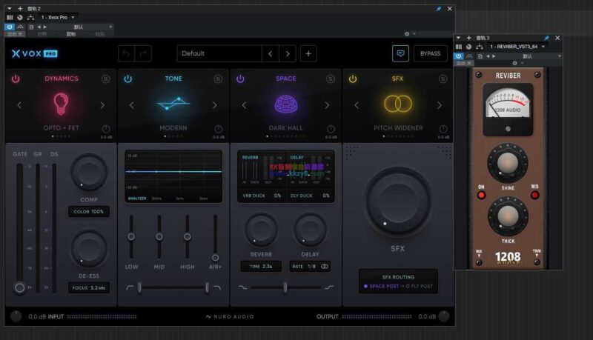Click the Reviber TRIM small knob
Screen dimensions: 593x340
[537, 262]
